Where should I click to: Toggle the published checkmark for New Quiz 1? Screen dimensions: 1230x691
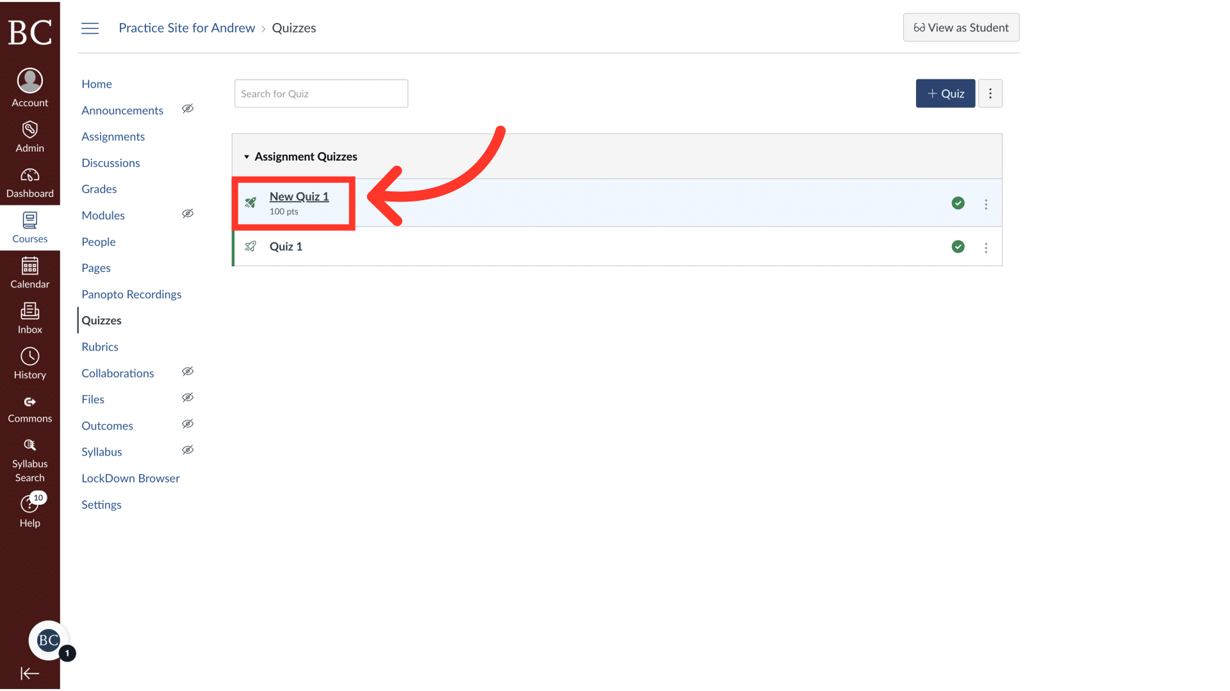[958, 203]
